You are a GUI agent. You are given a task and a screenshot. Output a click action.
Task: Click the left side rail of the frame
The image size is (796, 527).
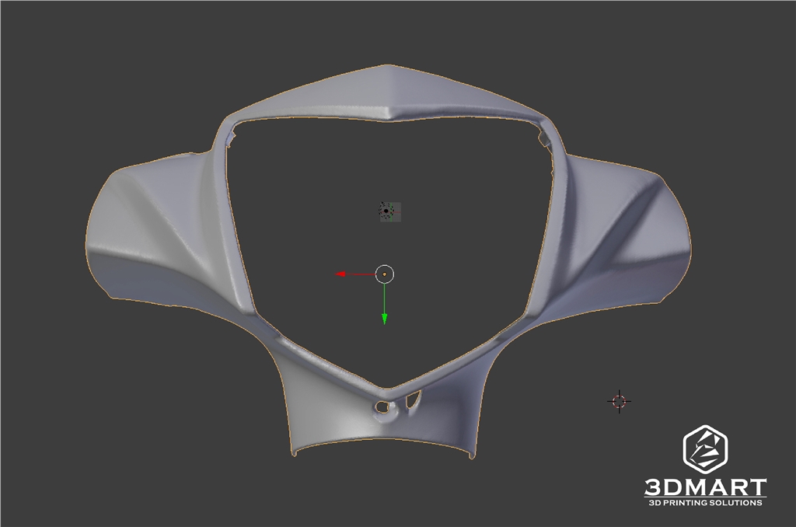(236, 233)
